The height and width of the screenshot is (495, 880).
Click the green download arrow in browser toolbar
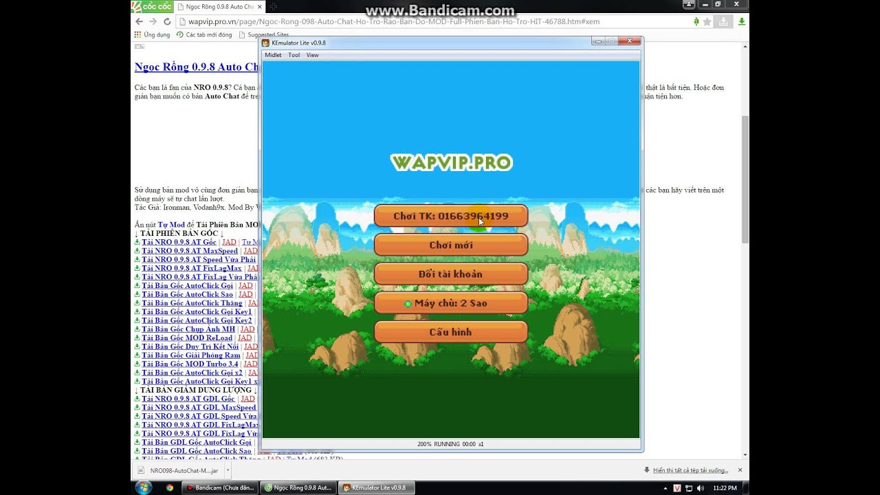click(x=741, y=22)
